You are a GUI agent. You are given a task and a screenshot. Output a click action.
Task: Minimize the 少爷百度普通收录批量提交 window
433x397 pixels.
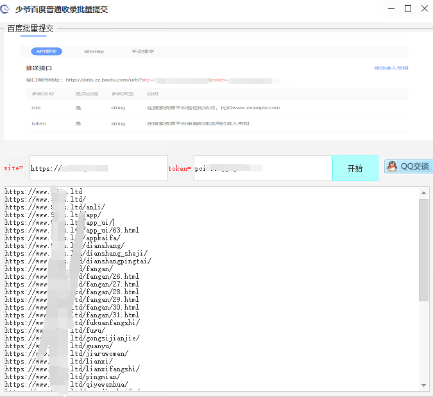(x=391, y=8)
